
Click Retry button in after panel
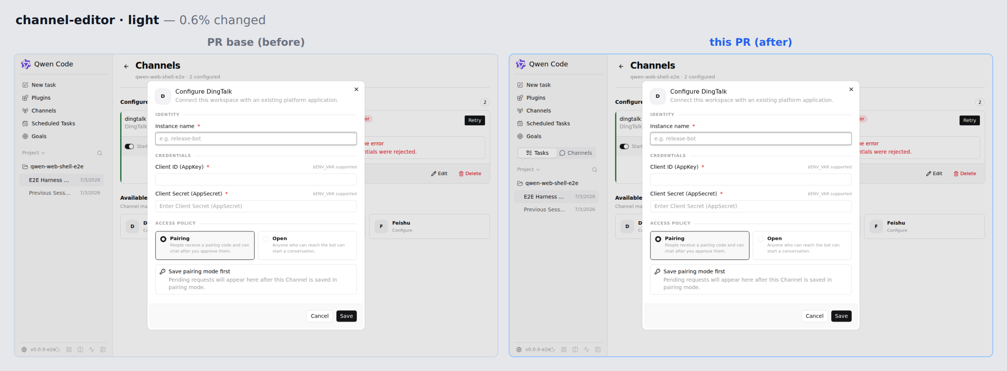coord(969,120)
